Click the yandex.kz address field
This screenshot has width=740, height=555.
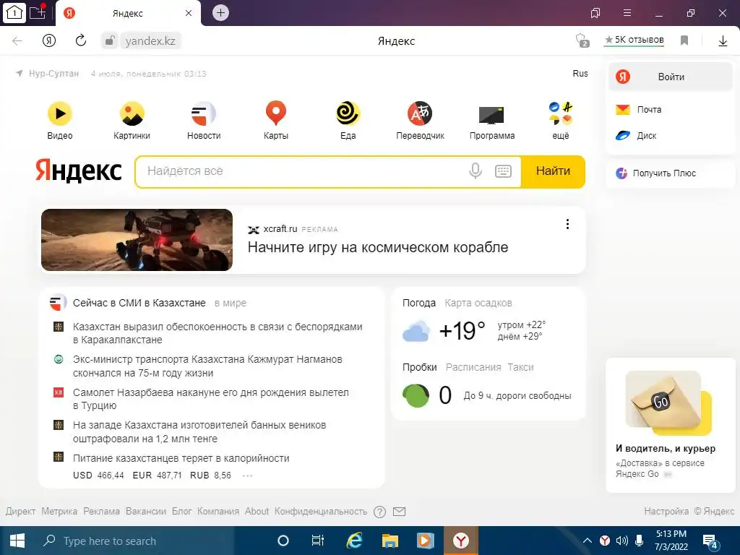[x=150, y=41]
